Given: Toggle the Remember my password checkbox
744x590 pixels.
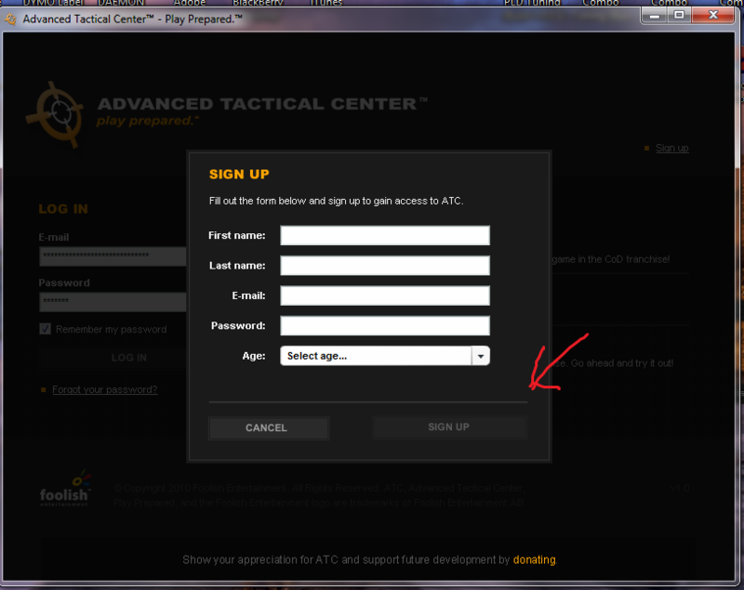Looking at the screenshot, I should pos(45,329).
